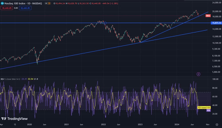Click the 20,000.00 price axis label
Viewport: 222px width, 128px height.
(216, 11)
